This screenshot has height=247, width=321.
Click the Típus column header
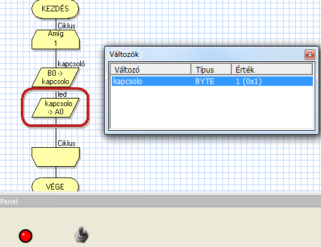coord(211,69)
